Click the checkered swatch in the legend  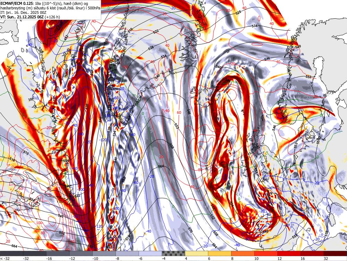click(x=173, y=253)
